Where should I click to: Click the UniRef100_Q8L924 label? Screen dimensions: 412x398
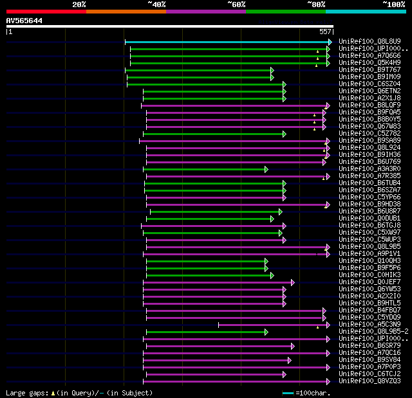(370, 148)
